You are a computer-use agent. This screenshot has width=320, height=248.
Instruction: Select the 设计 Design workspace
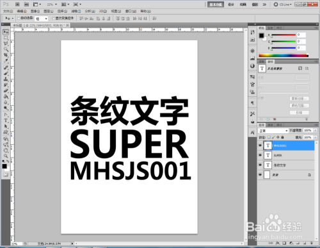231,4
